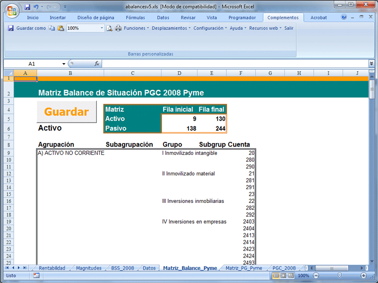
Task: Switch to the BSS_2008 sheet
Action: point(122,268)
